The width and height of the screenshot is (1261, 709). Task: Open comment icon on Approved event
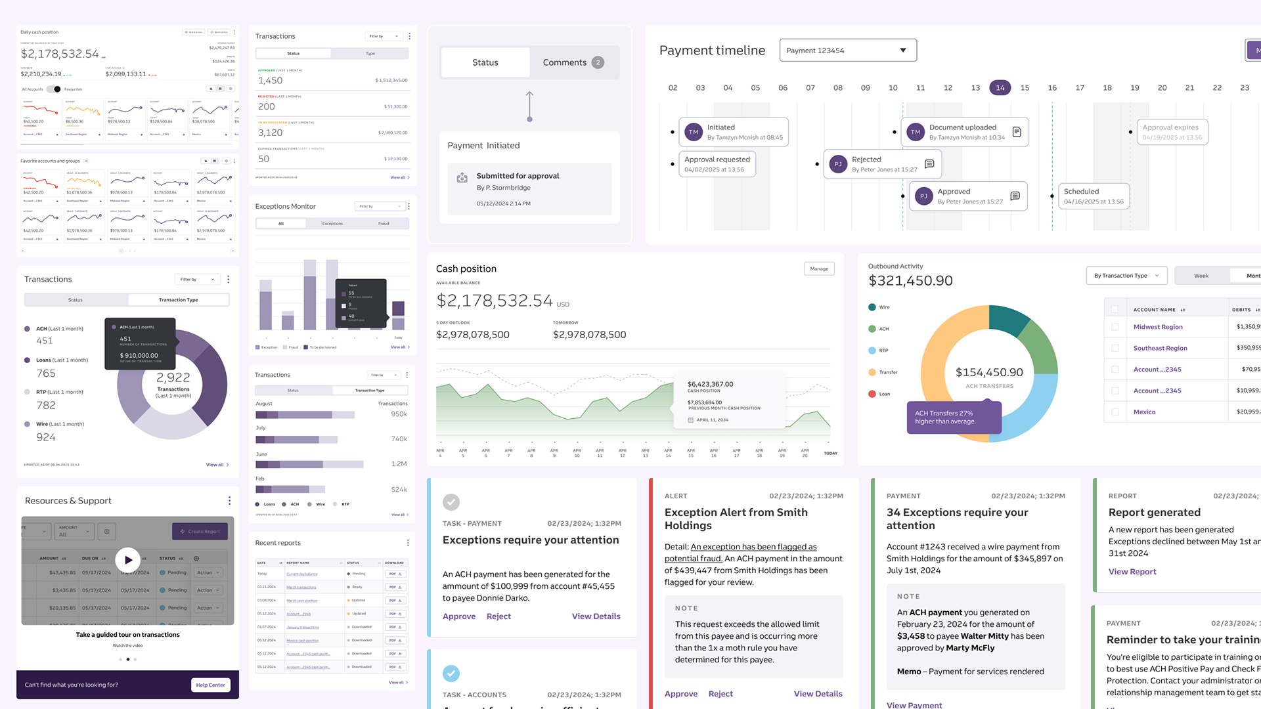[1015, 196]
